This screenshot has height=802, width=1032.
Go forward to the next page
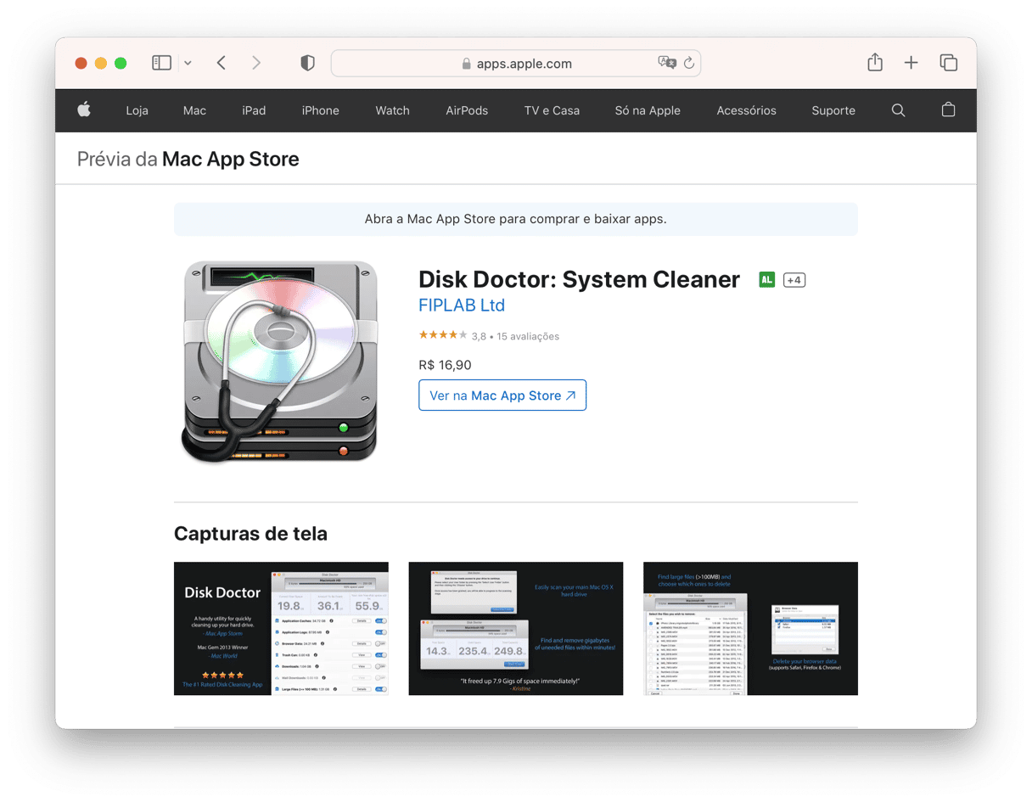pyautogui.click(x=256, y=63)
